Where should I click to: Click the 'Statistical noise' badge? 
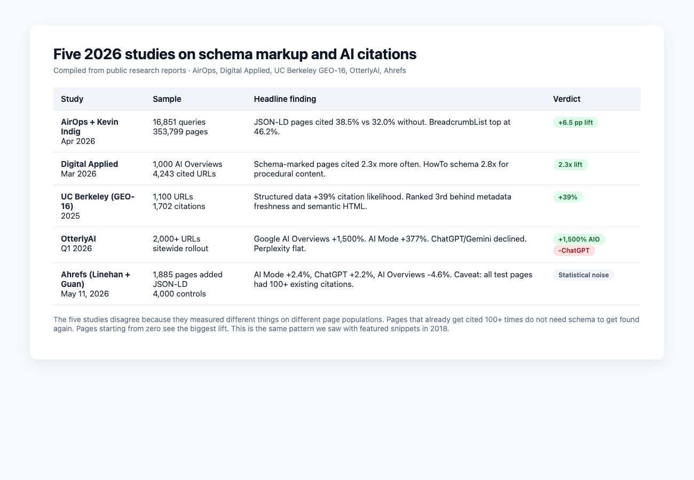[x=583, y=275]
